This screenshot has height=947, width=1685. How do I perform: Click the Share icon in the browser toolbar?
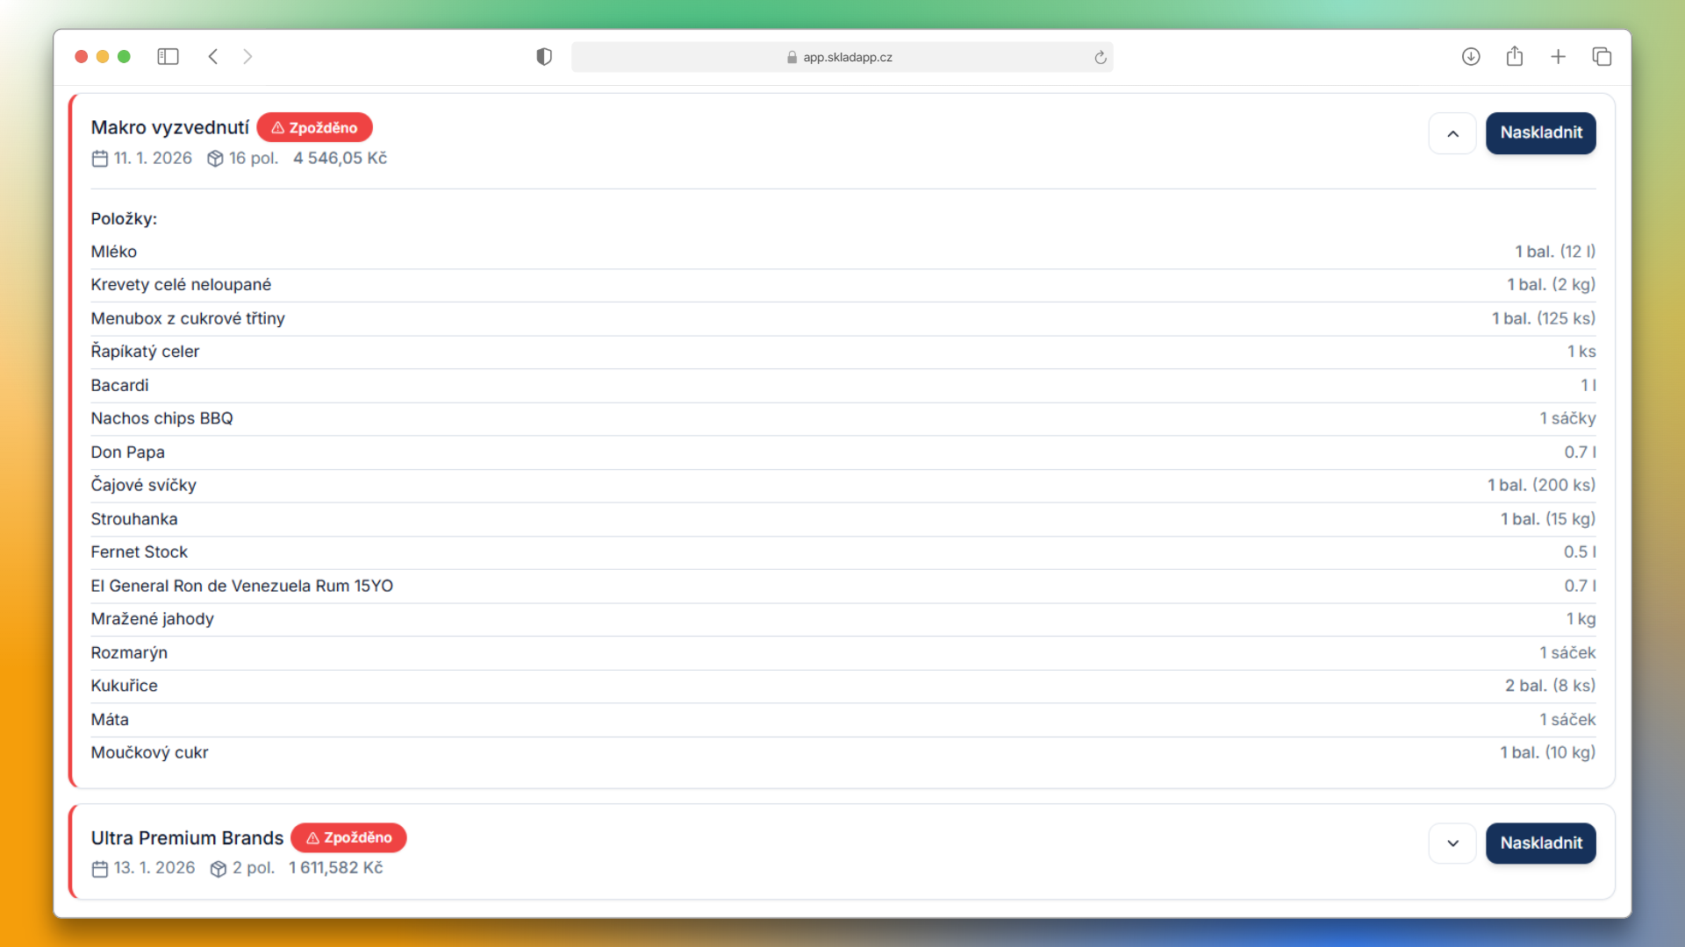pos(1515,56)
